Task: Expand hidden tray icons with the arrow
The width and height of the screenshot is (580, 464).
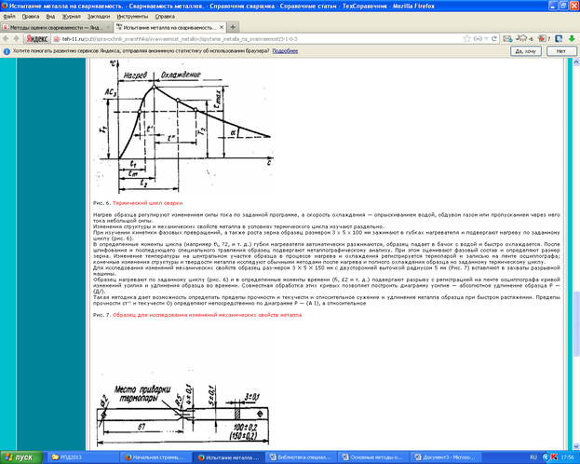Action: click(545, 457)
